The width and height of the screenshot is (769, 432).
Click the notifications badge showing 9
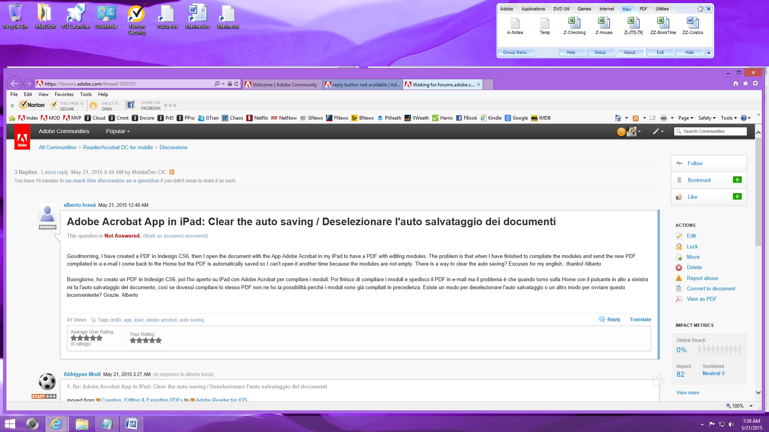tap(621, 131)
